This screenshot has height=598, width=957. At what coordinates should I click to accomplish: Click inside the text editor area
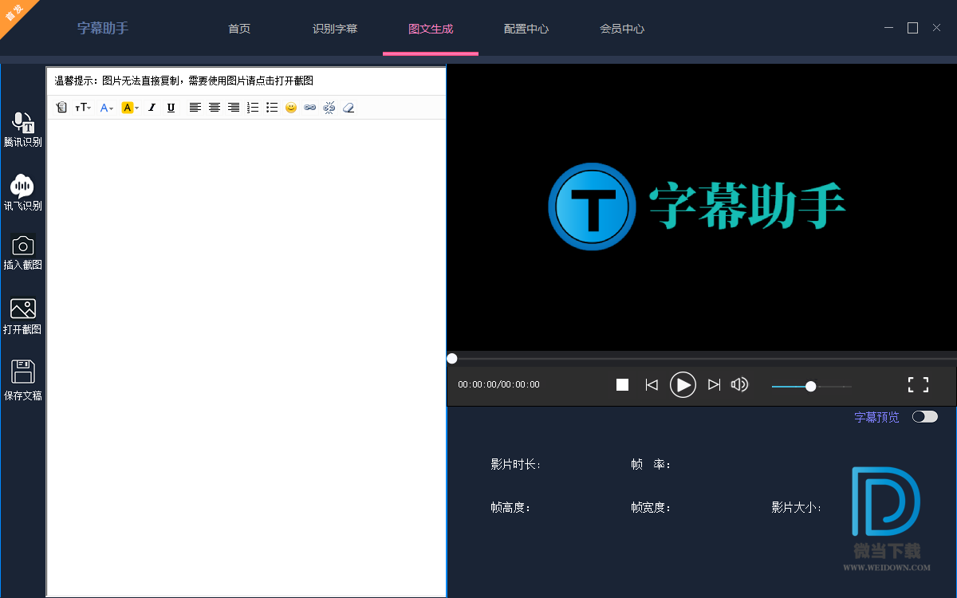246,357
